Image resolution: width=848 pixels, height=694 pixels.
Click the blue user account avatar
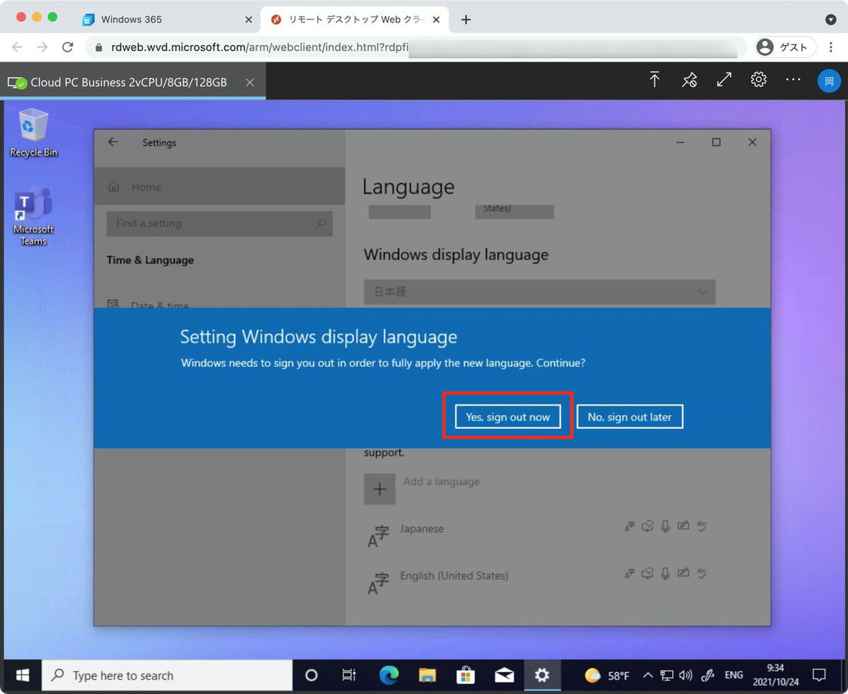click(829, 81)
